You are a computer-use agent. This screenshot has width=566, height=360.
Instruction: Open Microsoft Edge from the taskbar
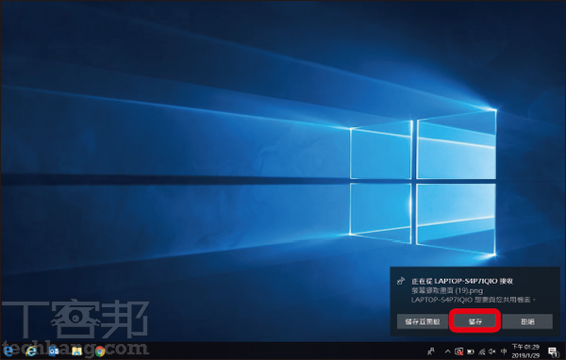point(8,351)
